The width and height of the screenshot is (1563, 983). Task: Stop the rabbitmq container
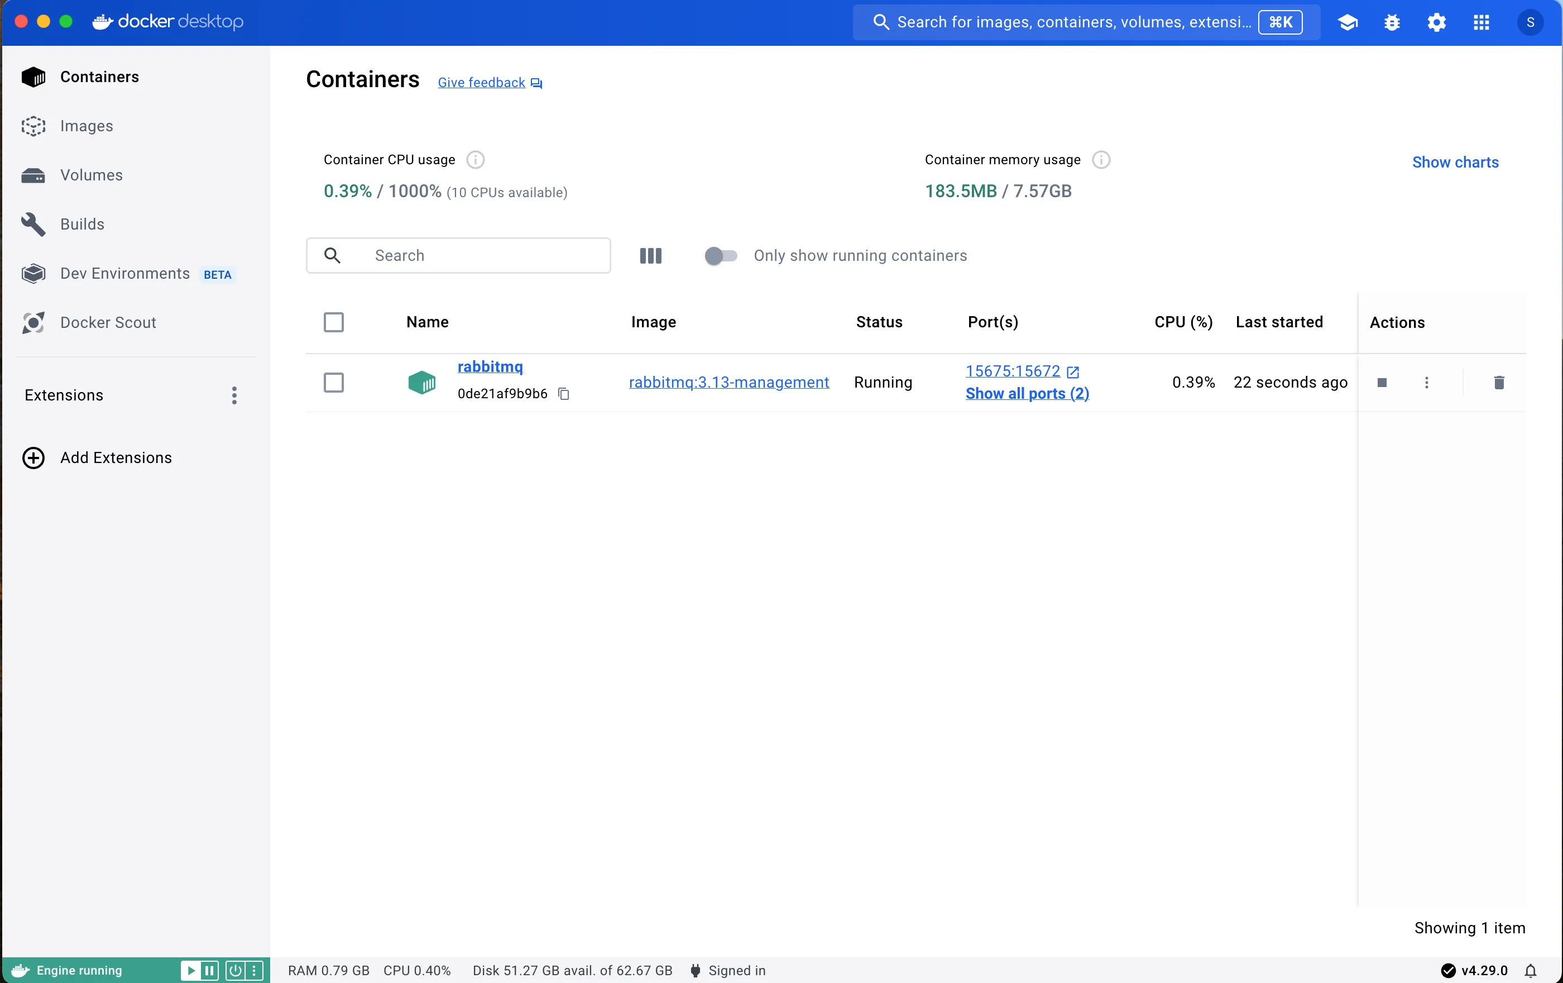click(x=1382, y=383)
